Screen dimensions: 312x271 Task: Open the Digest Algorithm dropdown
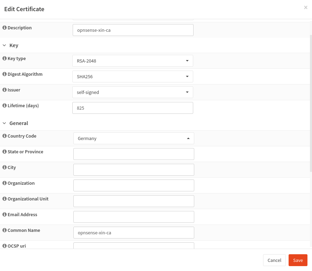(133, 76)
